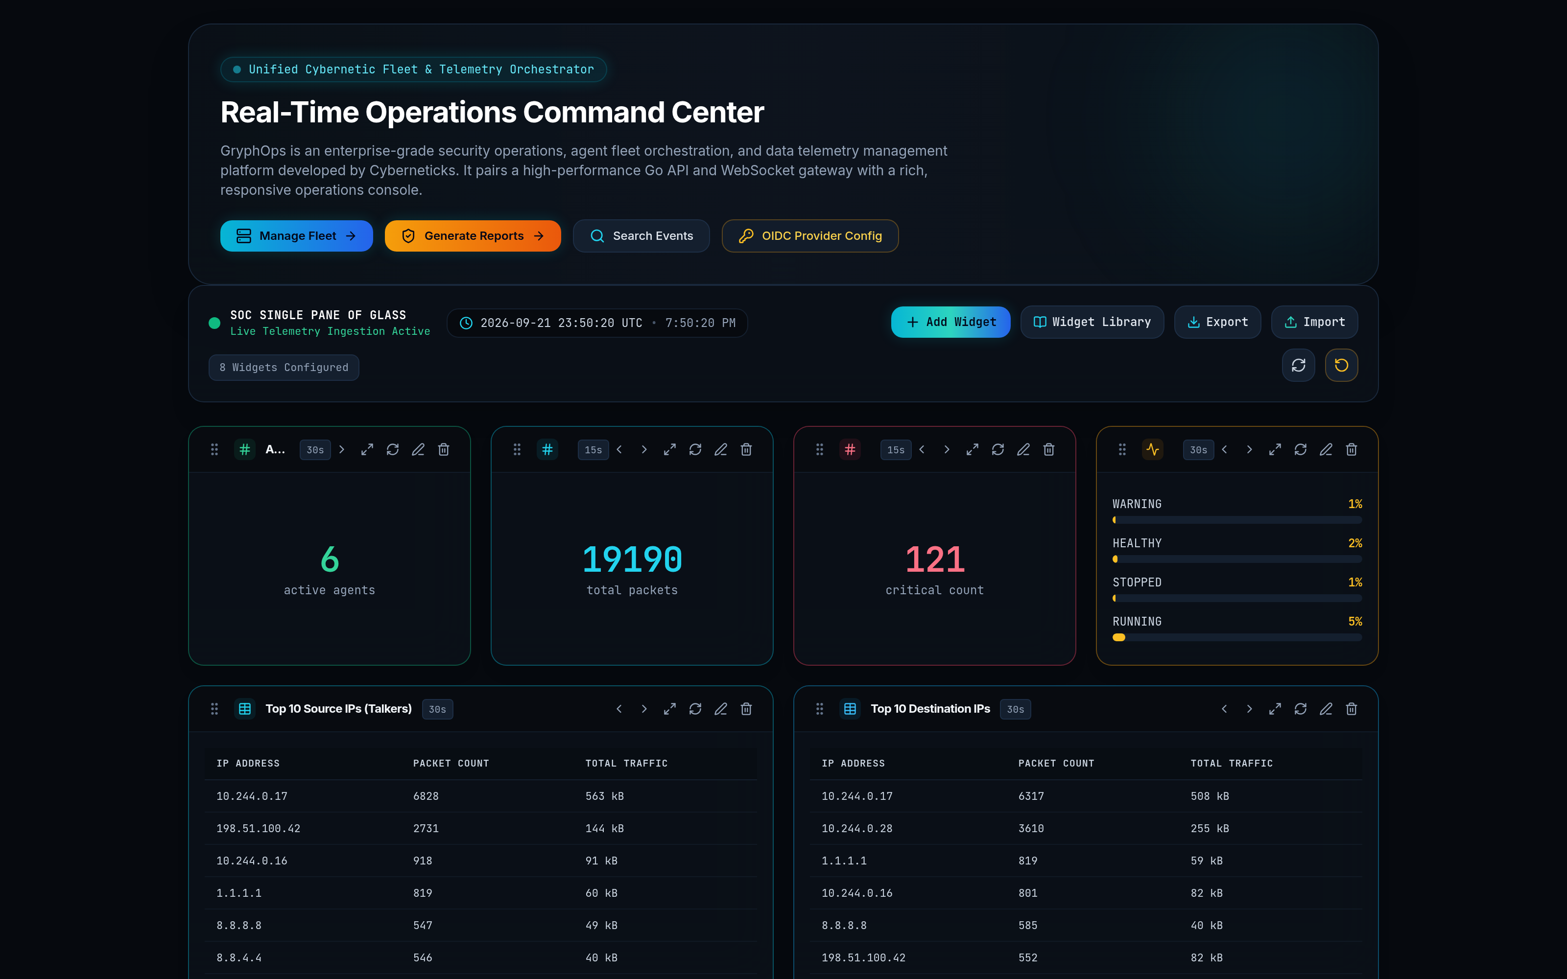The image size is (1567, 979).
Task: Click the amber reset layout icon button
Action: click(1342, 365)
